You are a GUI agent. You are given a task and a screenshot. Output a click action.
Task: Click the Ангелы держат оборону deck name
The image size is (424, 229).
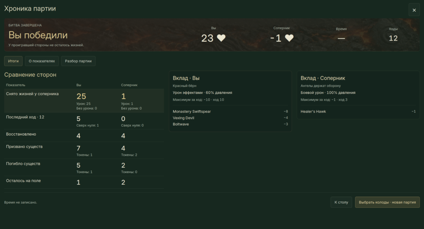point(321,86)
